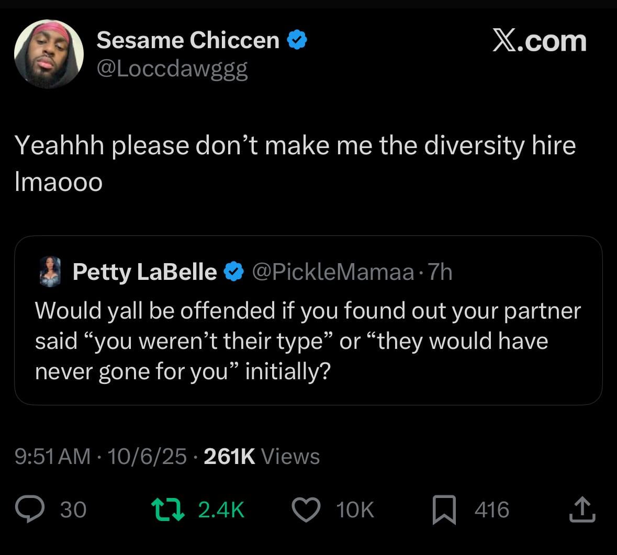Tap the share upload icon
The width and height of the screenshot is (617, 555).
(x=582, y=510)
